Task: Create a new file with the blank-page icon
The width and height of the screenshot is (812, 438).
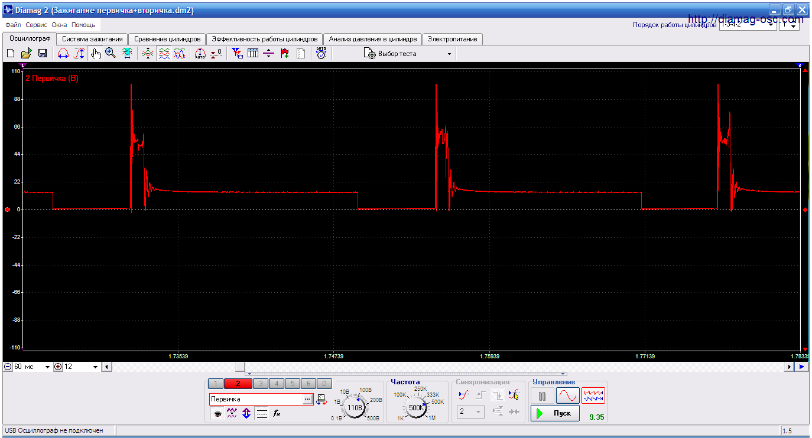Action: 11,54
